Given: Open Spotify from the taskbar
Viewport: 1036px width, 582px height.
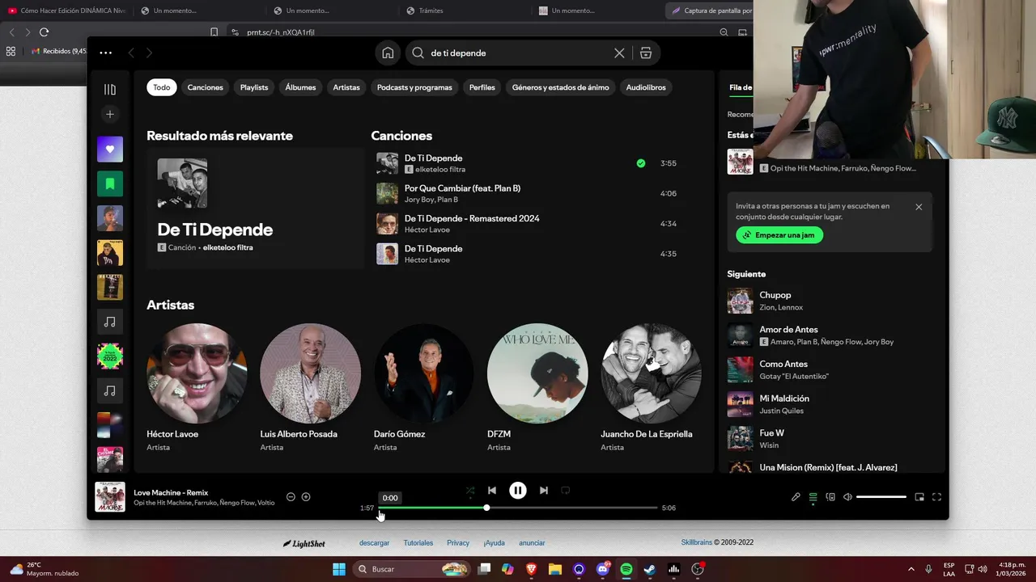Looking at the screenshot, I should click(x=626, y=569).
